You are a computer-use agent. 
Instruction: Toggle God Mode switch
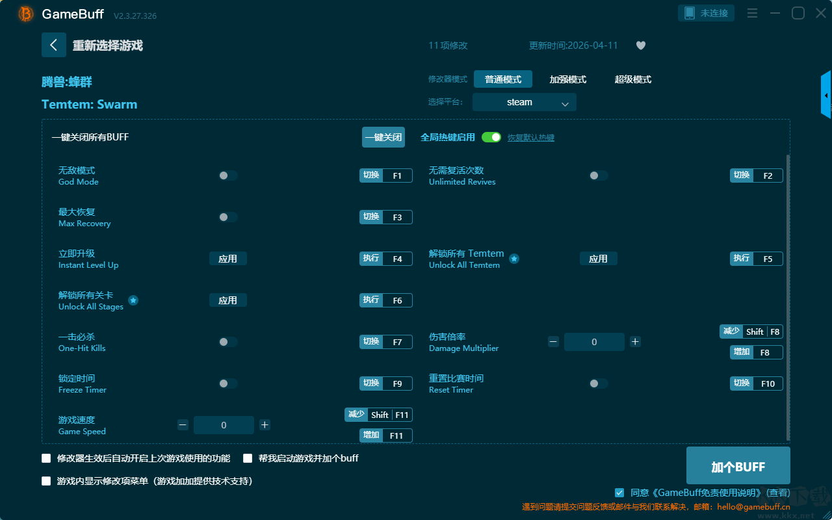(x=228, y=175)
